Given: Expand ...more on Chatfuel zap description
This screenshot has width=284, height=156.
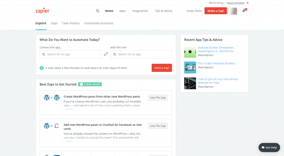Looking at the screenshot, I should [68, 142].
